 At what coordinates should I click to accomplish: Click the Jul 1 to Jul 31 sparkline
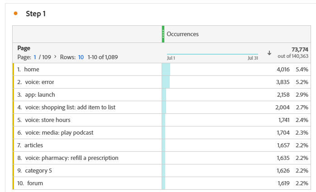[212, 55]
